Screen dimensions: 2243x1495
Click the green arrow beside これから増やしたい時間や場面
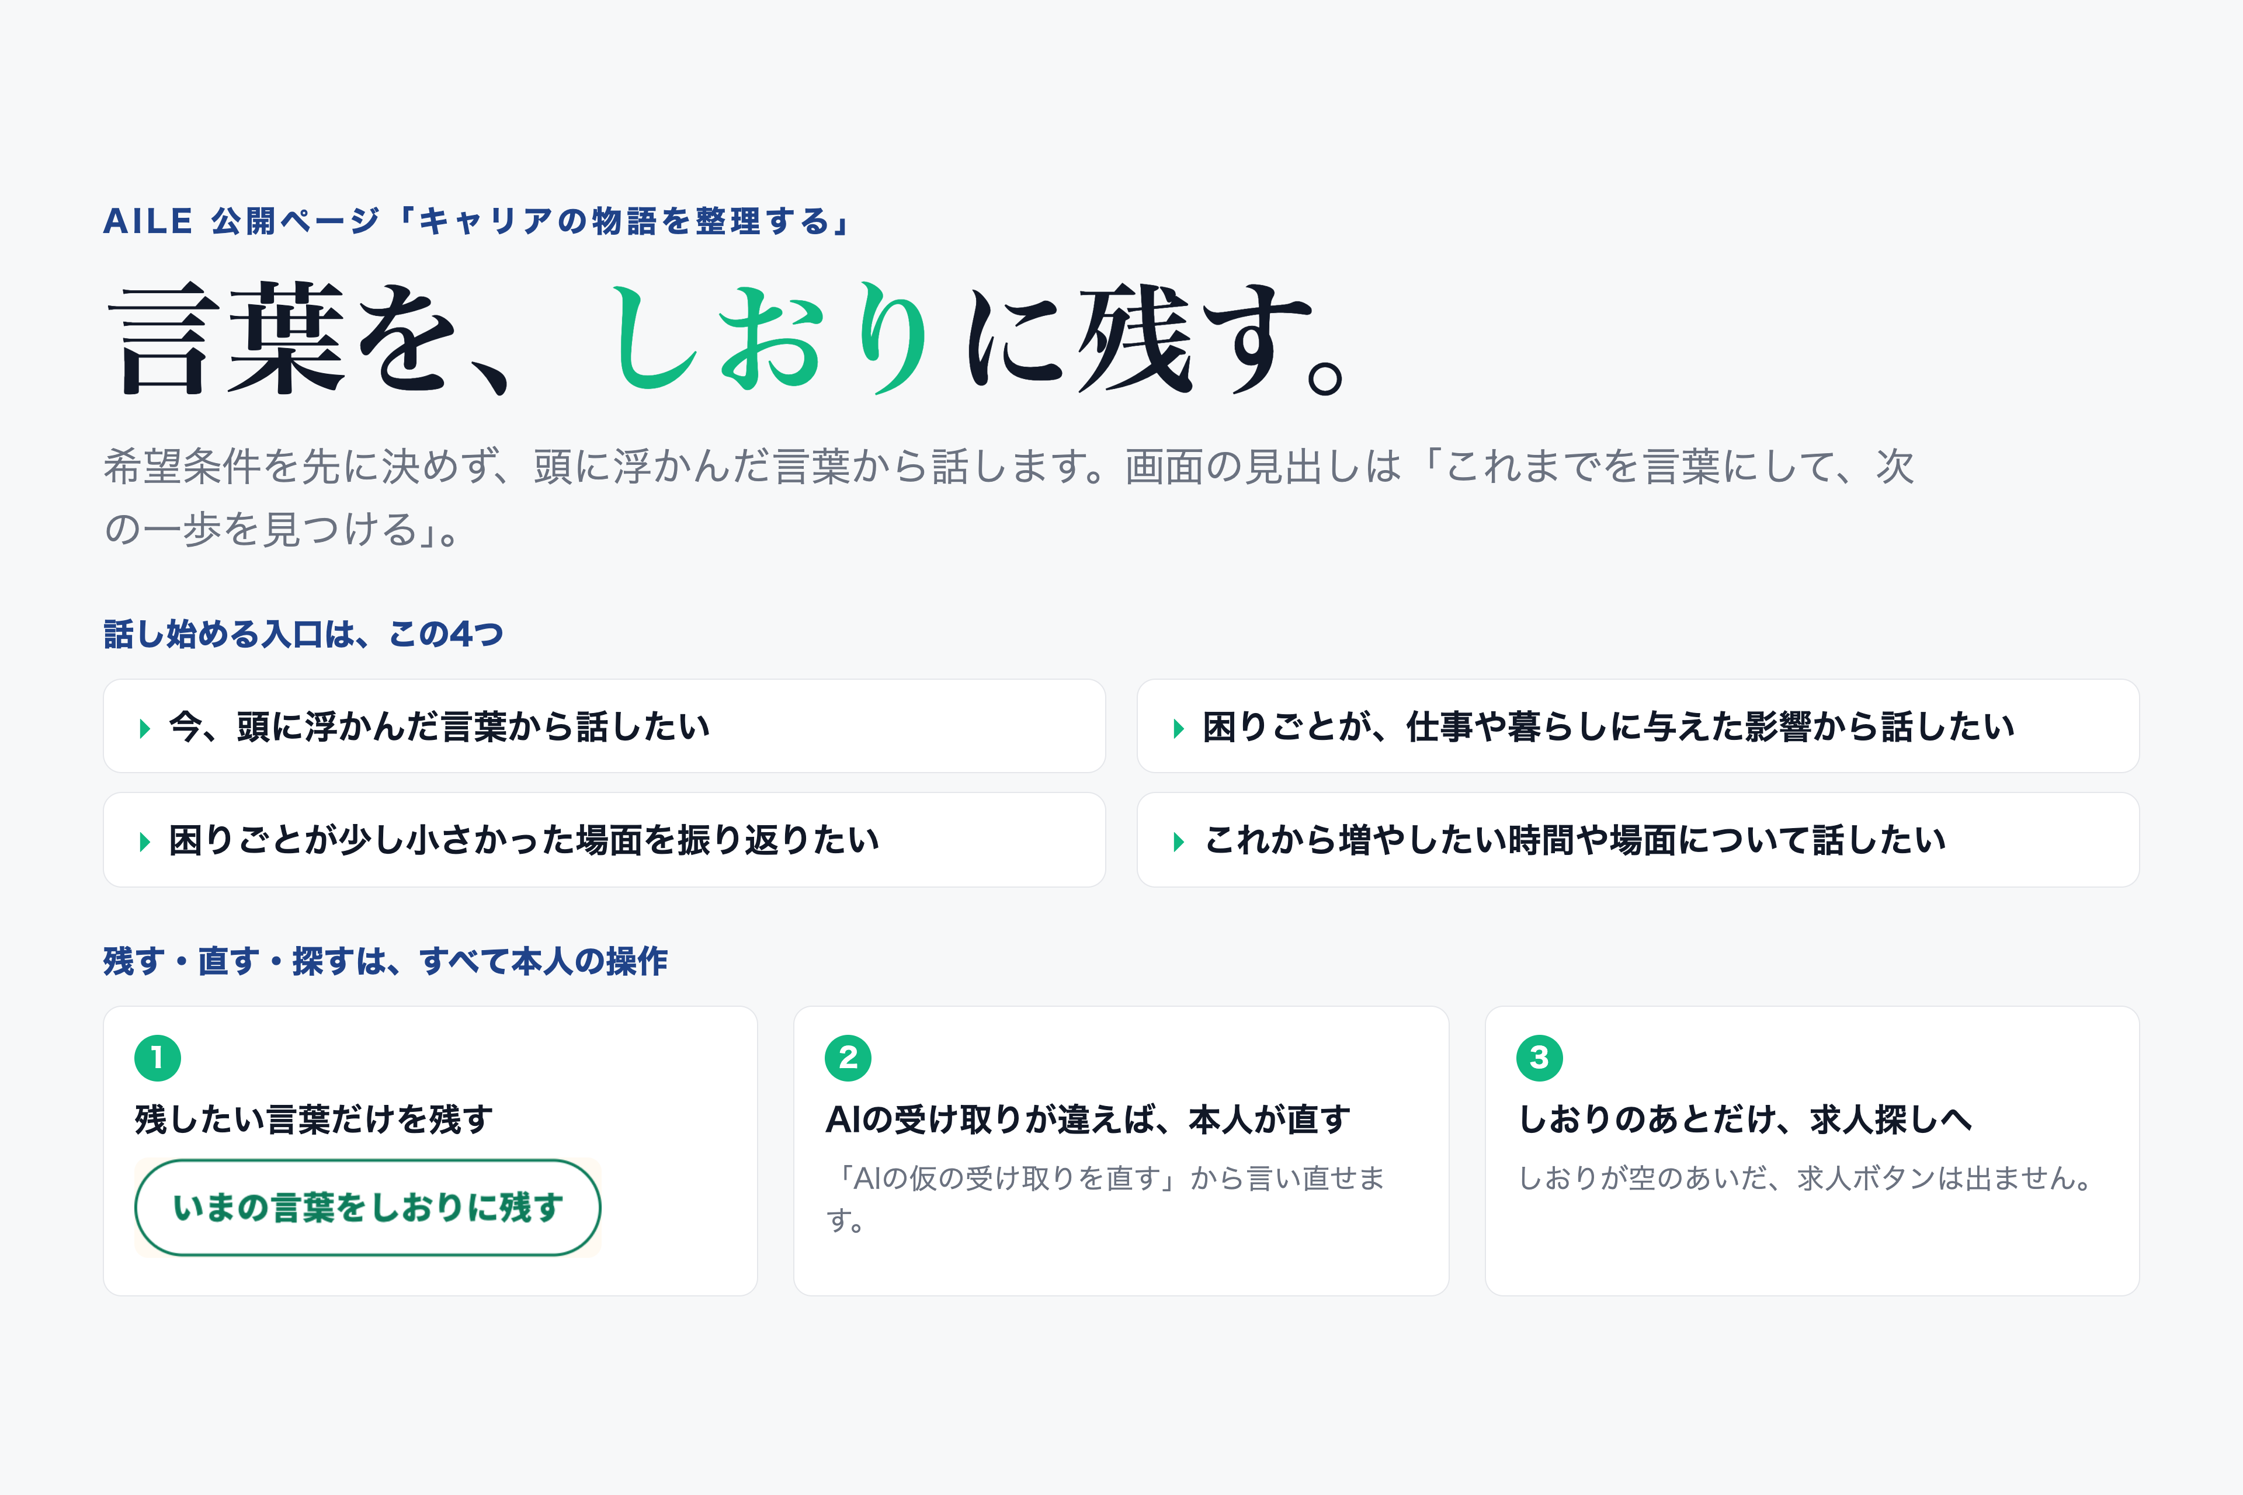click(x=1179, y=842)
